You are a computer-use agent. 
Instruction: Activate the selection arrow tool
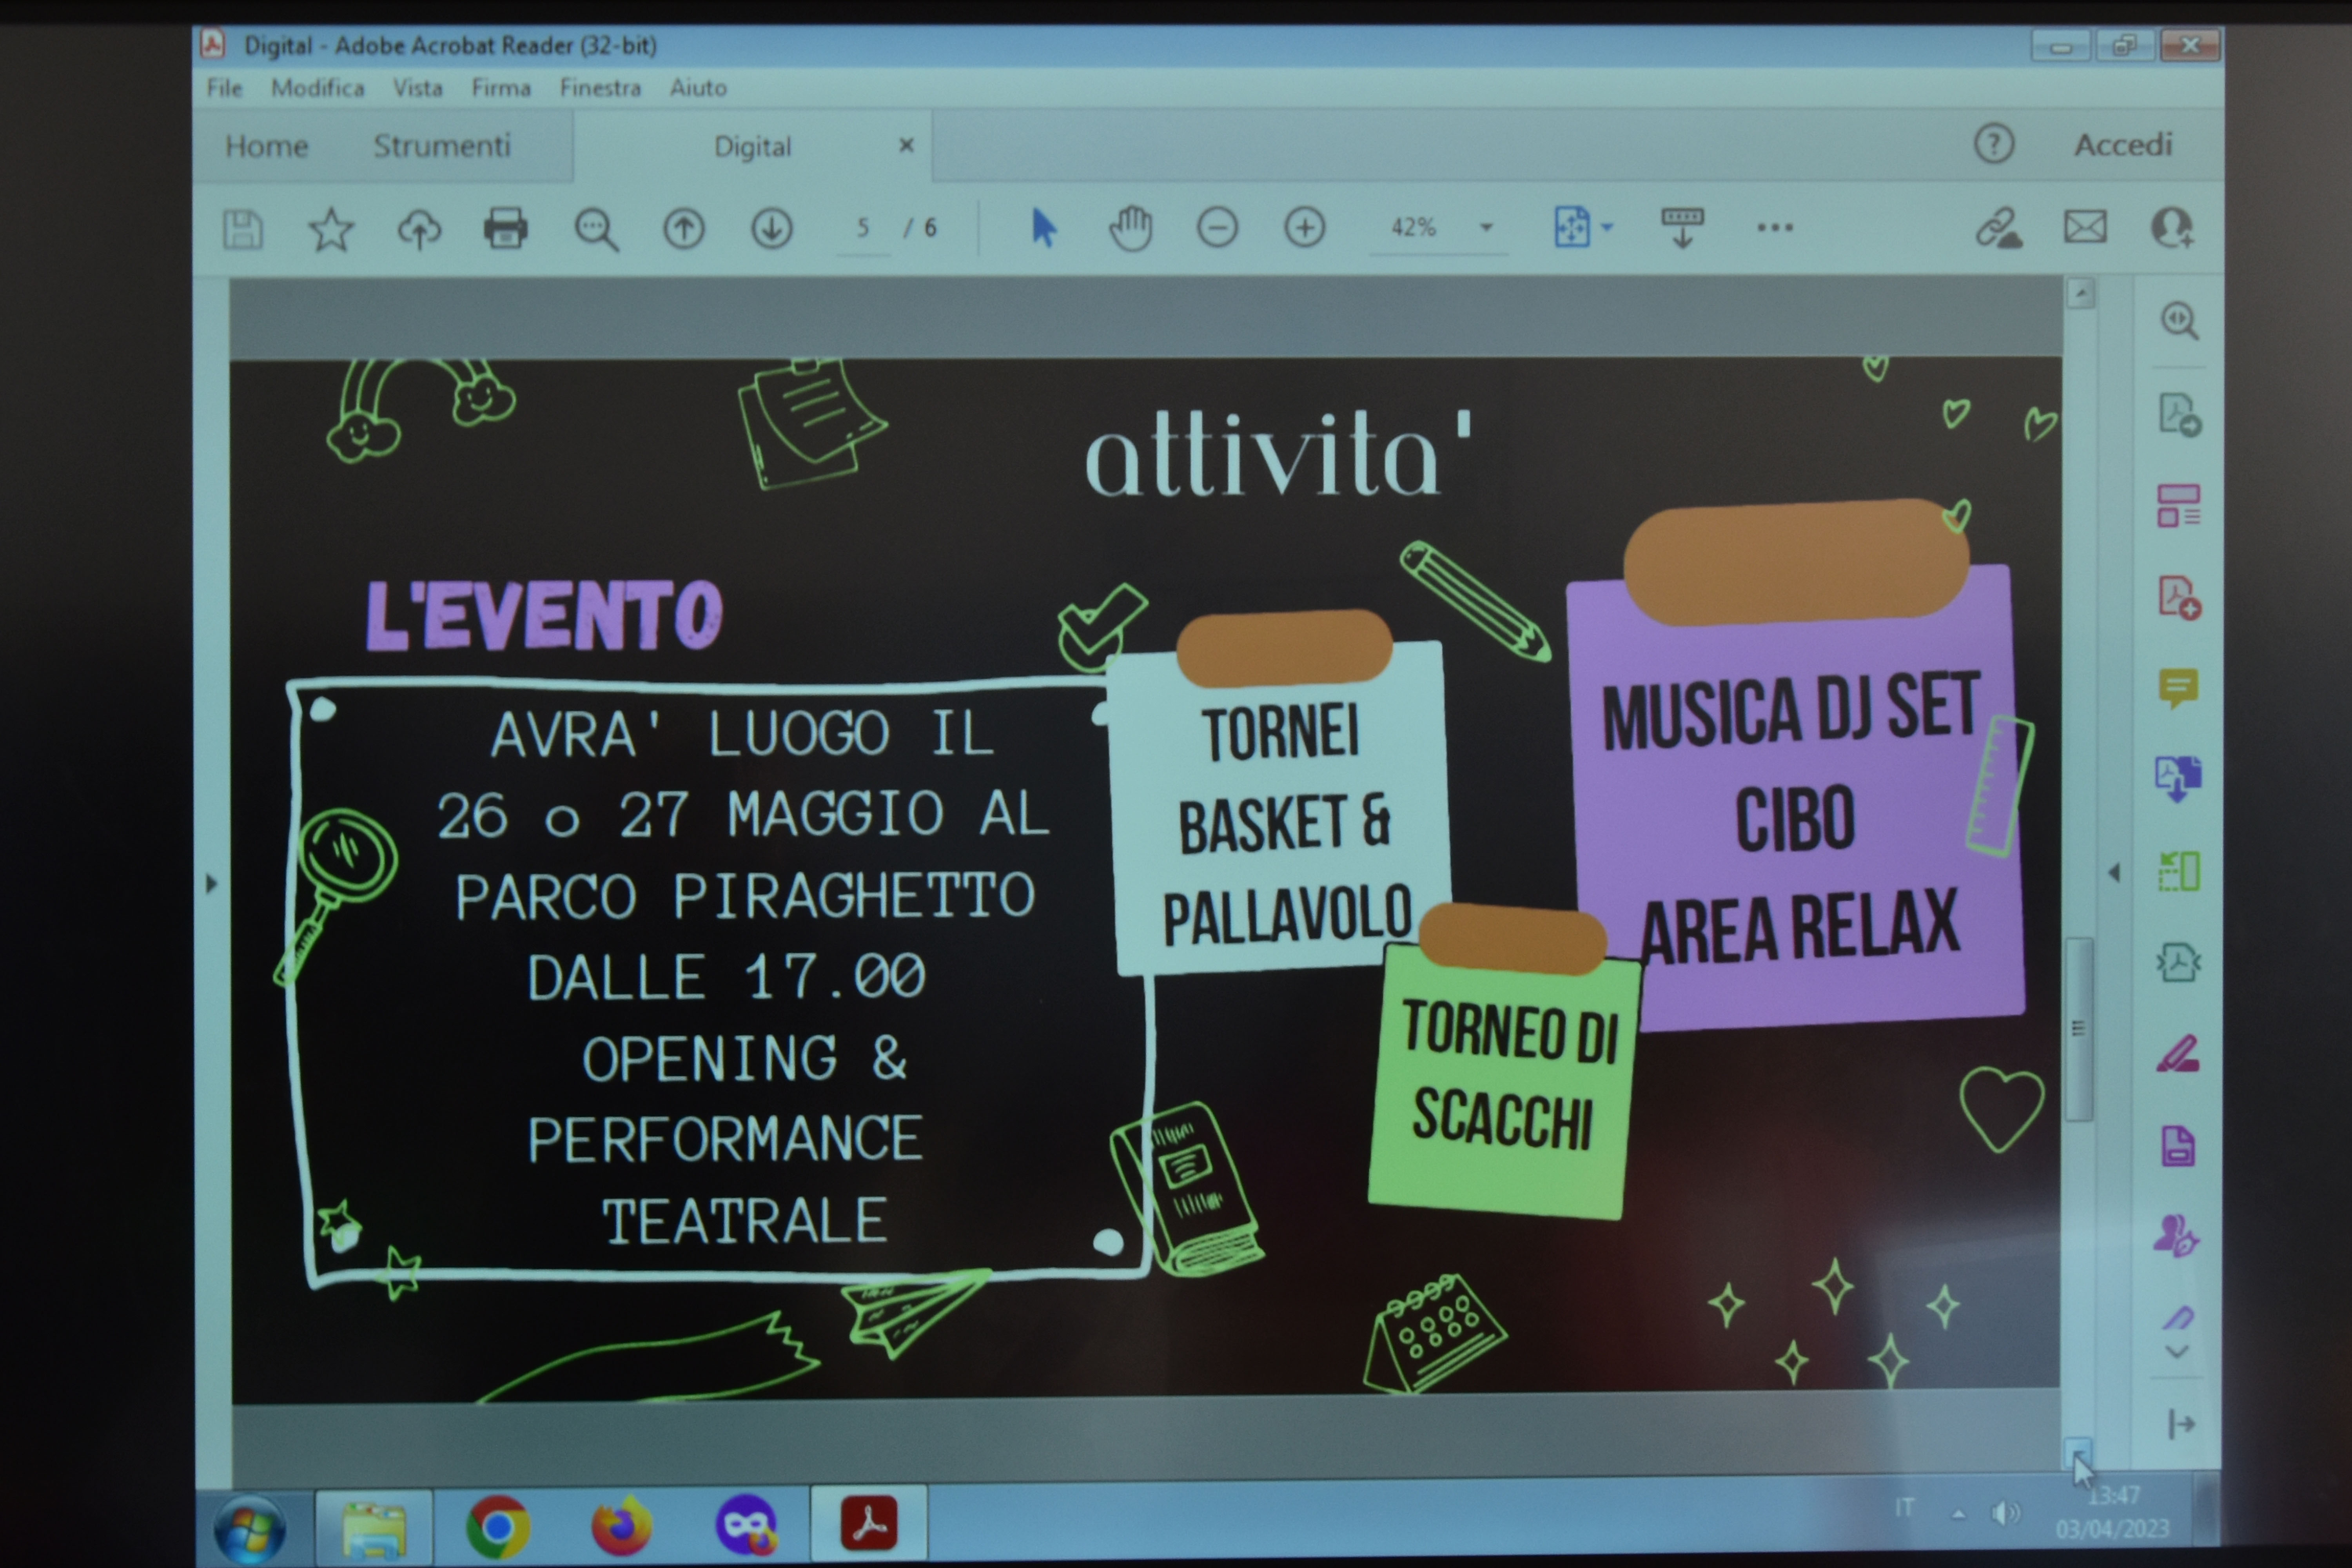coord(1043,228)
